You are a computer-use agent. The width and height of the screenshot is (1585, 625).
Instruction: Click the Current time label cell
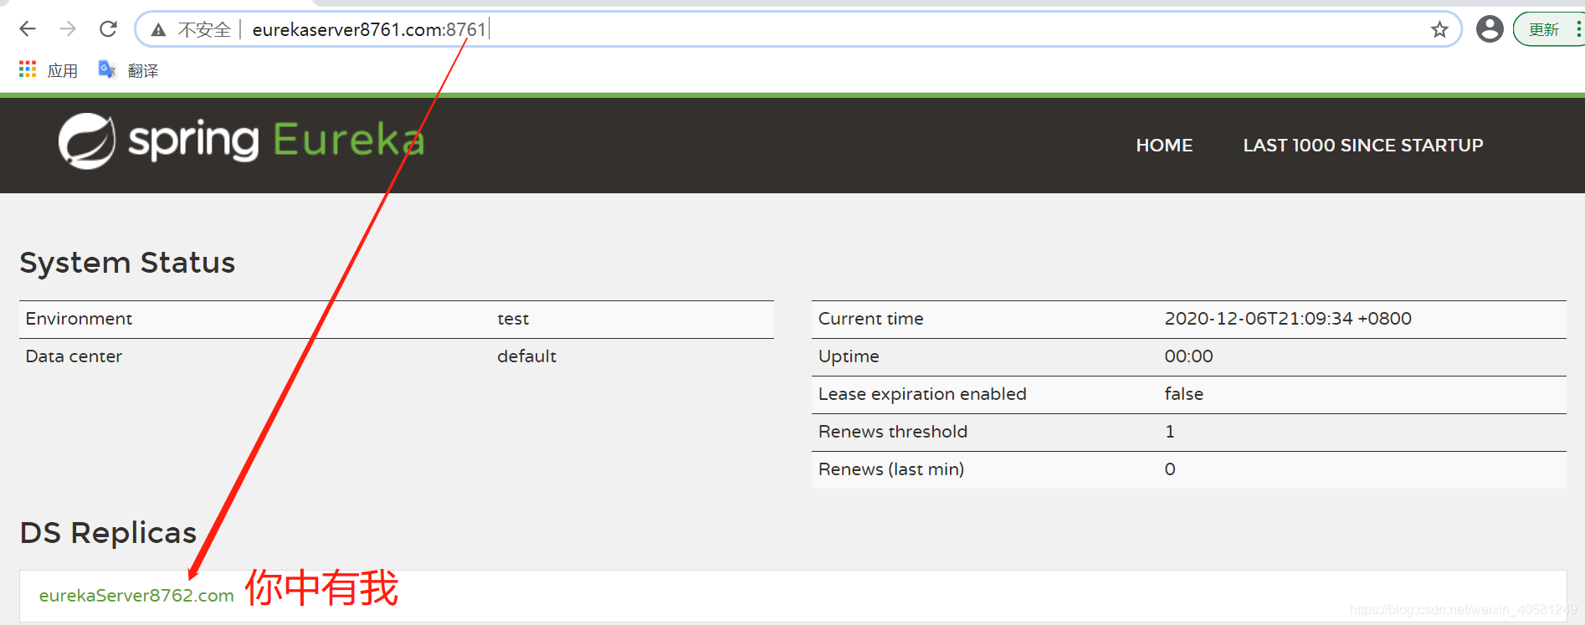pyautogui.click(x=870, y=319)
